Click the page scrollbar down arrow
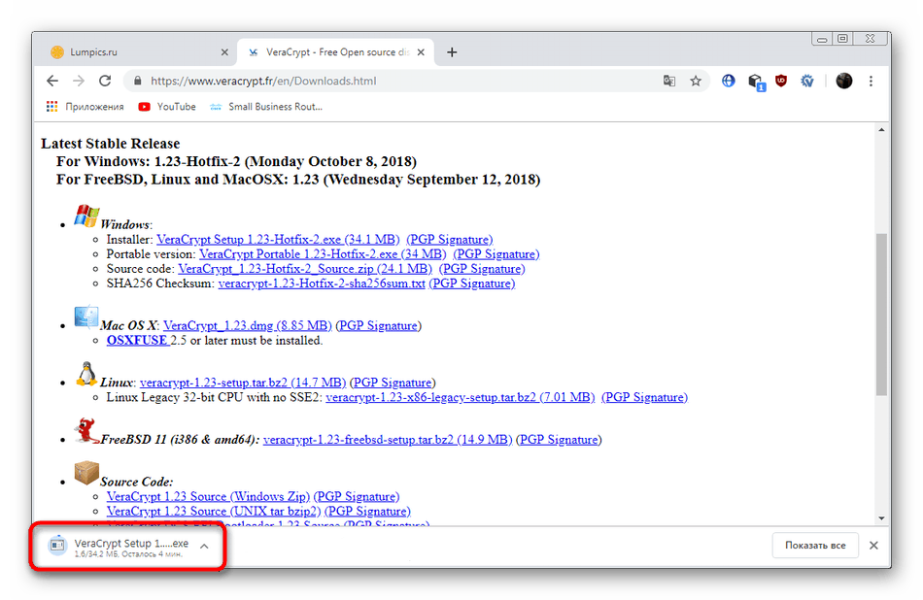 [881, 518]
